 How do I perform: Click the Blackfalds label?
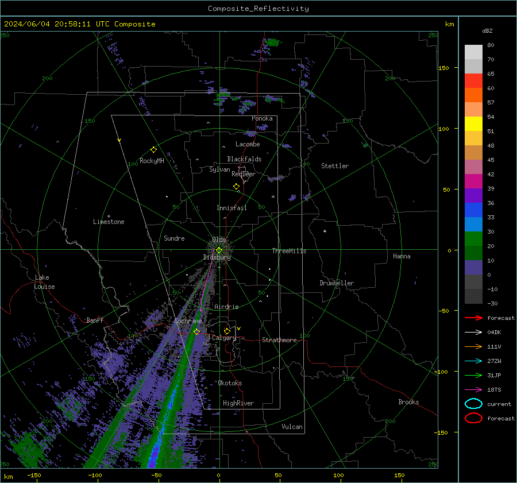coord(244,159)
